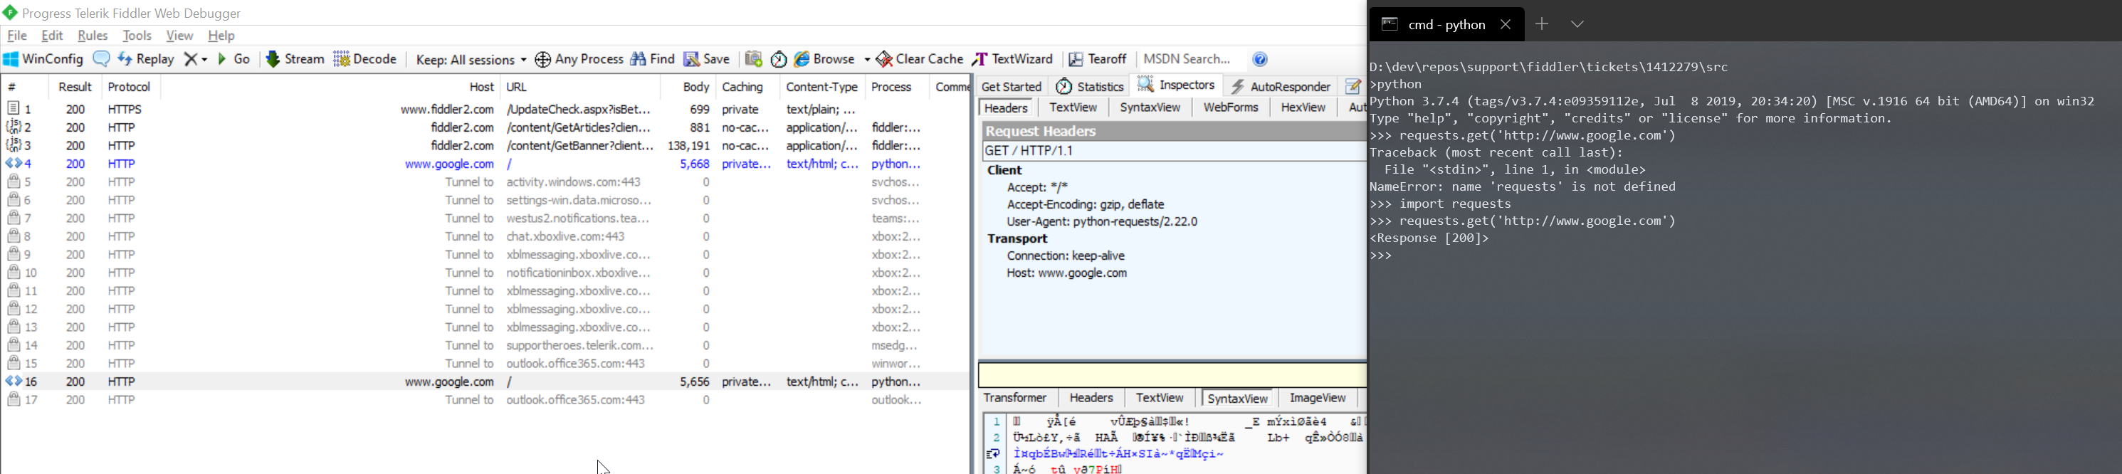Viewport: 2122px width, 474px height.
Task: Select the WebForms inspector tab
Action: tap(1231, 107)
